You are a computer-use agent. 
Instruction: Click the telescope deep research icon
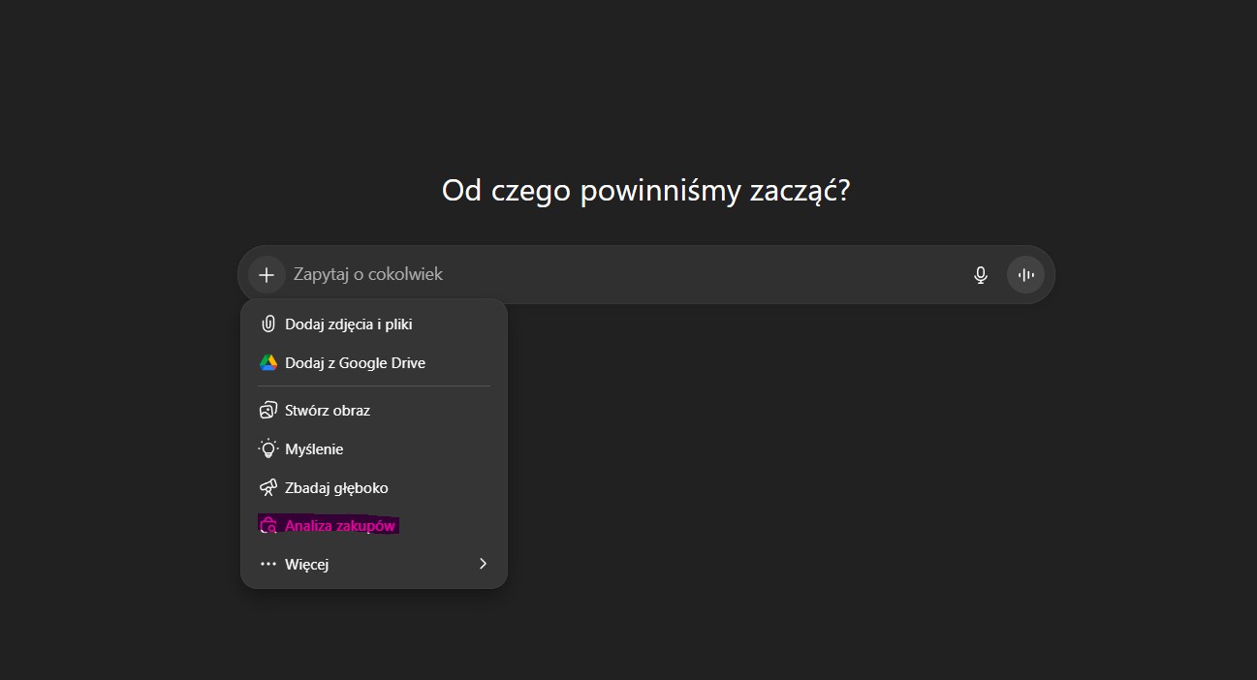268,488
